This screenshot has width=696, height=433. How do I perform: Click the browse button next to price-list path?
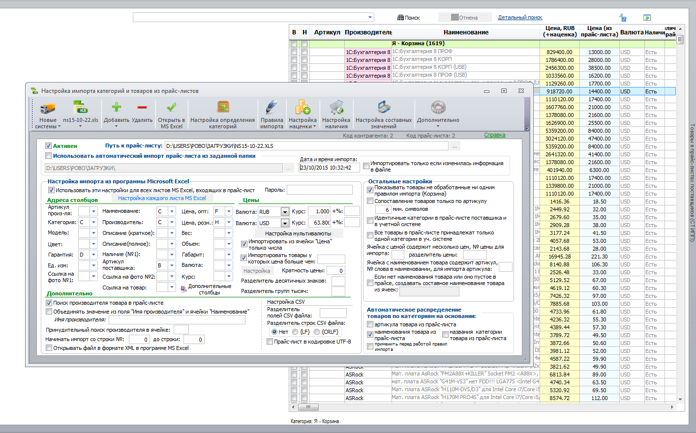455,146
